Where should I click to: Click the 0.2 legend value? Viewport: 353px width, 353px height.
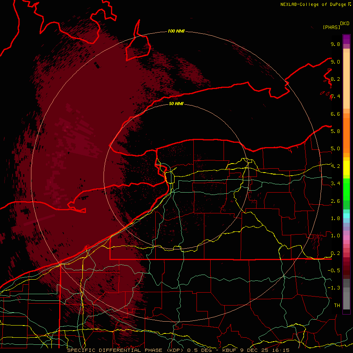[x=335, y=253]
